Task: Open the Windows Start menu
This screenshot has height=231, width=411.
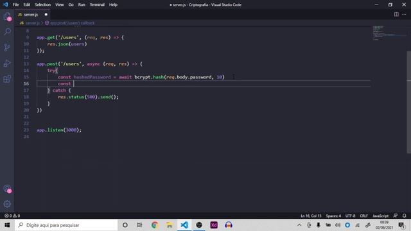Action: [x=7, y=225]
